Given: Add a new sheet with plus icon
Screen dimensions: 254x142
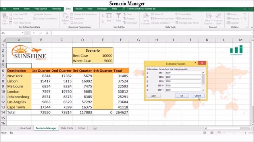Looking at the screenshot, I should (95, 128).
